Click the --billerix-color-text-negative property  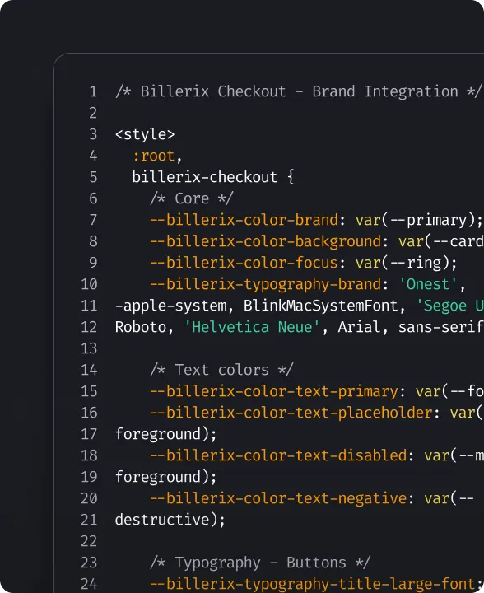(278, 498)
